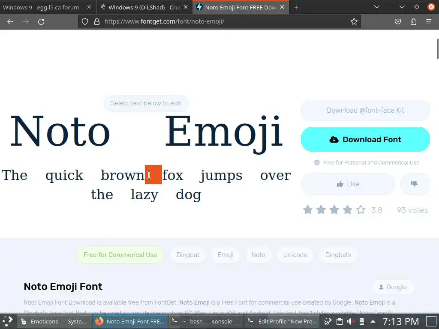Open the Dingbats tag
This screenshot has height=329, width=439.
click(x=338, y=255)
